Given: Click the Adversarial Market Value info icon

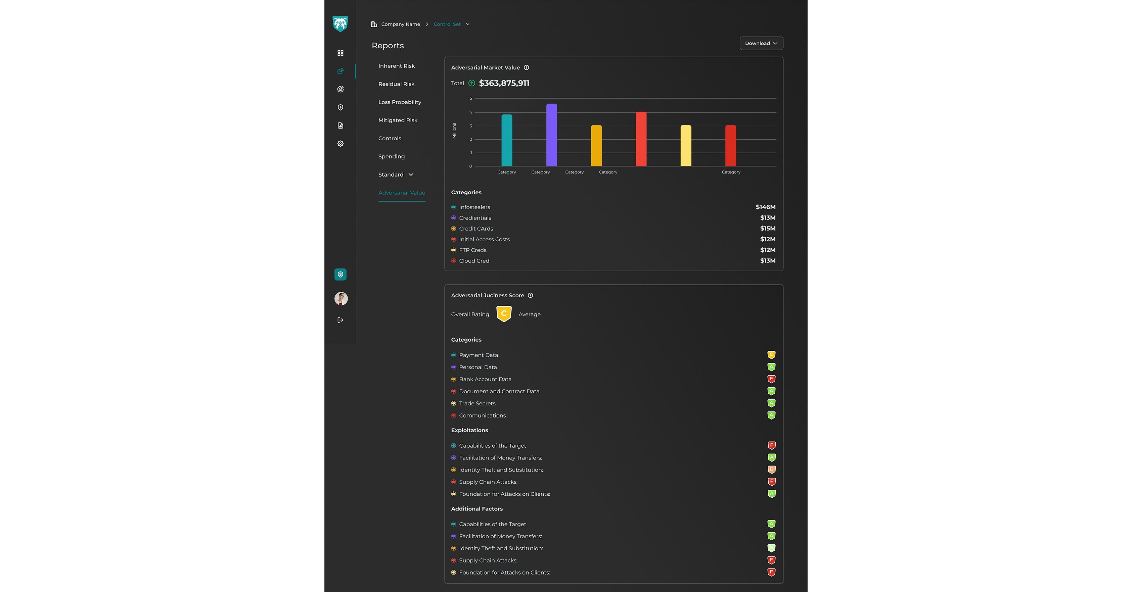Looking at the screenshot, I should click(527, 67).
